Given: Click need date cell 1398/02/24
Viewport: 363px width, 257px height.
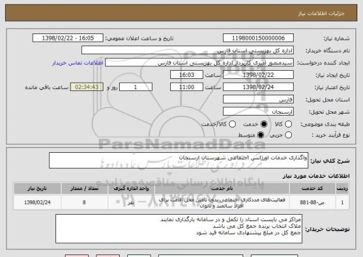Looking at the screenshot, I should pyautogui.click(x=37, y=203).
